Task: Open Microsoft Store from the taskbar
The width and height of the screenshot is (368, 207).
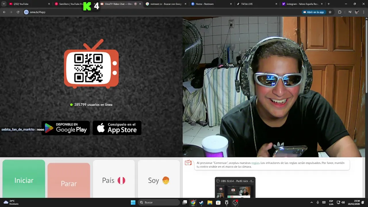Action: pos(218,202)
